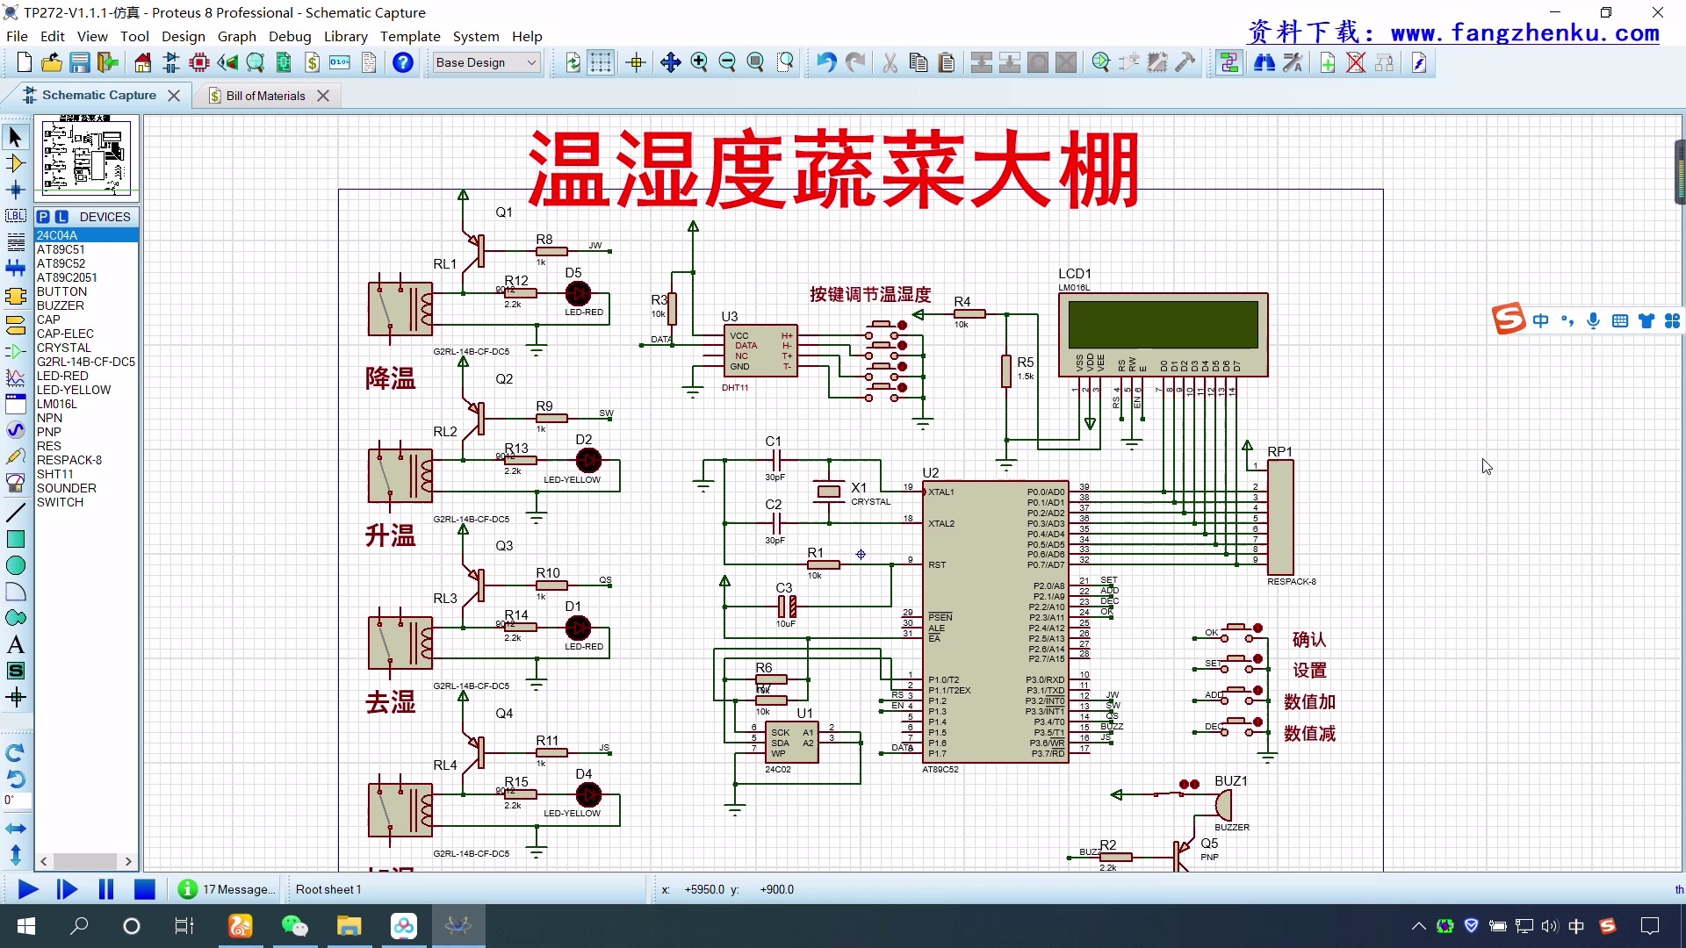Choose the Text script 'A' tool
The height and width of the screenshot is (948, 1686).
15,645
